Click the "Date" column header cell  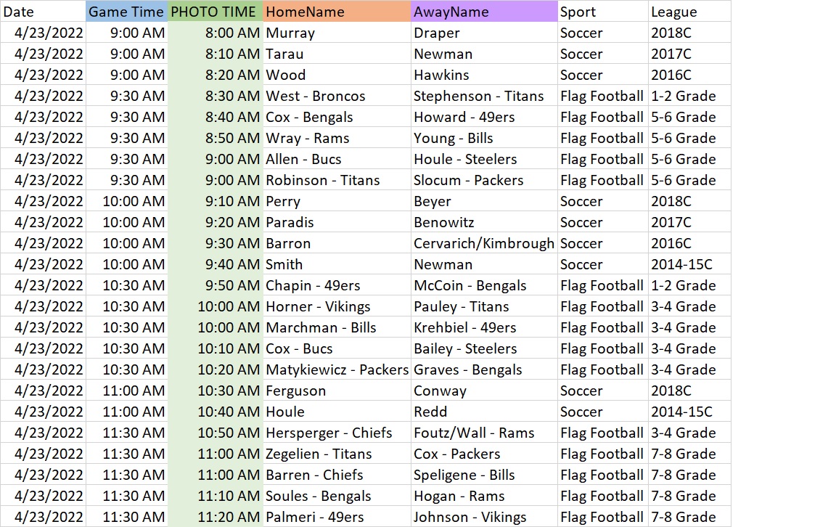43,12
